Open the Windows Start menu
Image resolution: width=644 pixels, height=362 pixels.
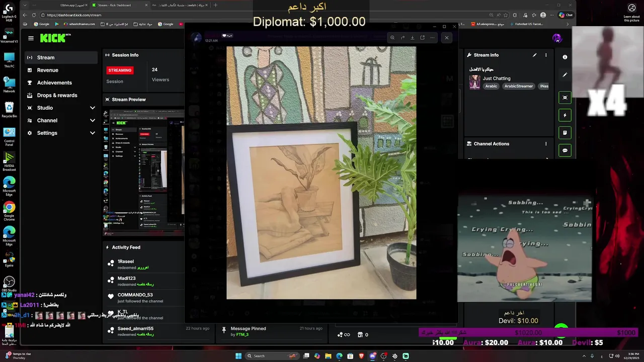coord(238,356)
